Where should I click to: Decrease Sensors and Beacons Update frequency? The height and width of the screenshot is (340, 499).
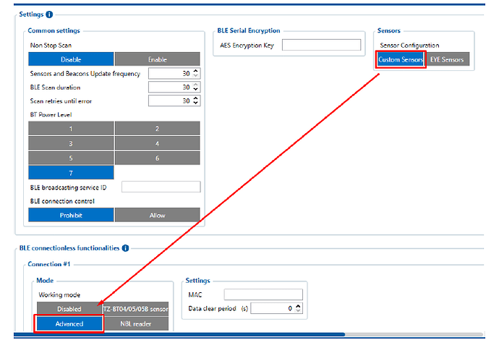pos(196,76)
